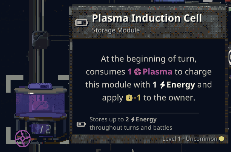
Task: Click the throughout turns and battles text
Action: [x=131, y=127]
